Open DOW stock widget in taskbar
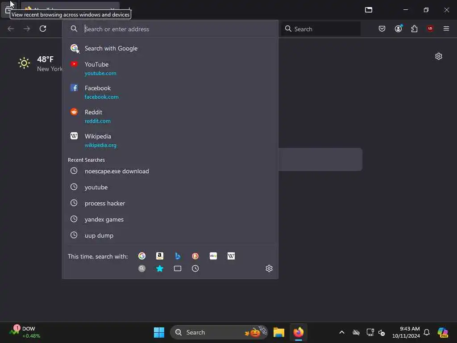Image resolution: width=457 pixels, height=343 pixels. 25,332
